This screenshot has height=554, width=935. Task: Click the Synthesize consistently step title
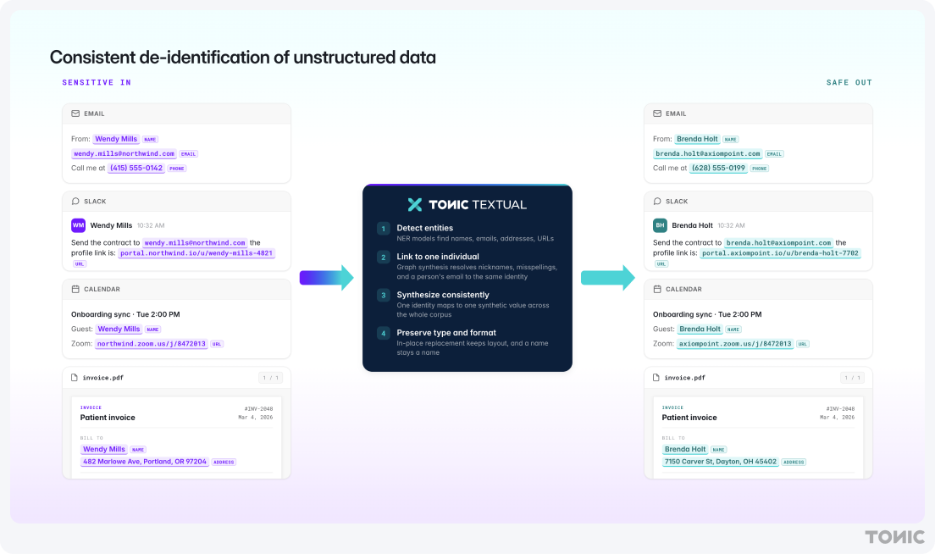[x=442, y=295]
